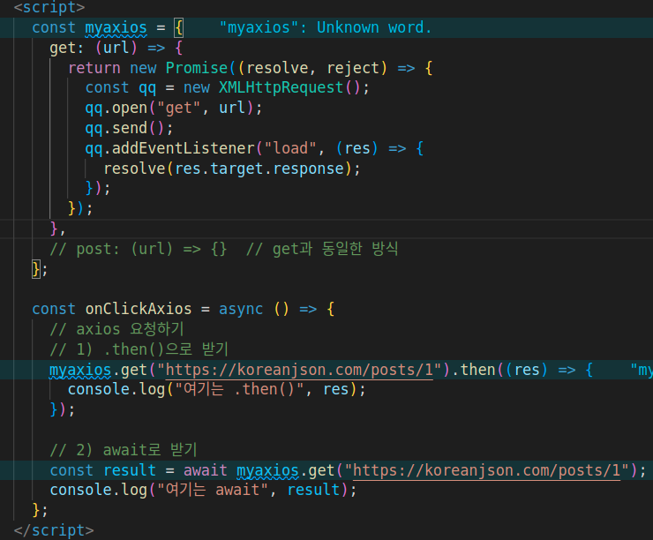The height and width of the screenshot is (540, 653).
Task: Click the 'get과 동일한 방식' comment text
Action: coord(335,249)
